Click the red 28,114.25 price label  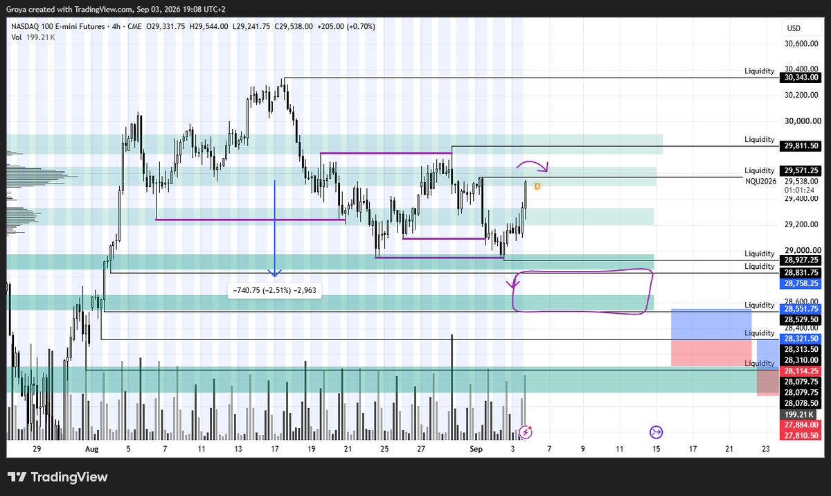[801, 371]
